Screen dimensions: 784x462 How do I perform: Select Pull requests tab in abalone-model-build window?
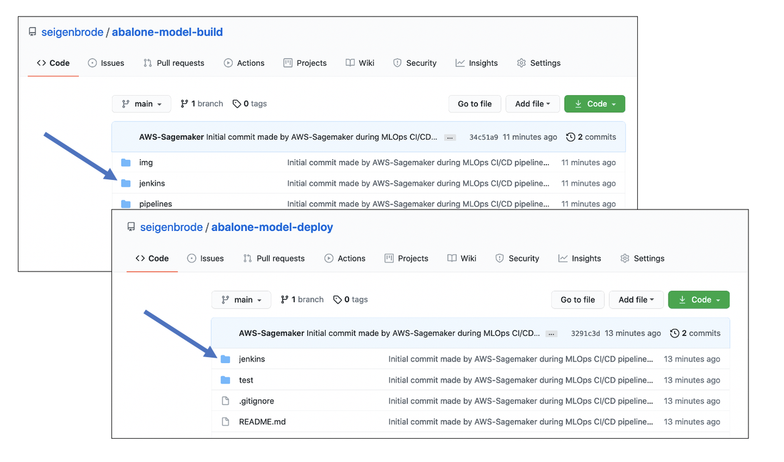[x=174, y=63]
